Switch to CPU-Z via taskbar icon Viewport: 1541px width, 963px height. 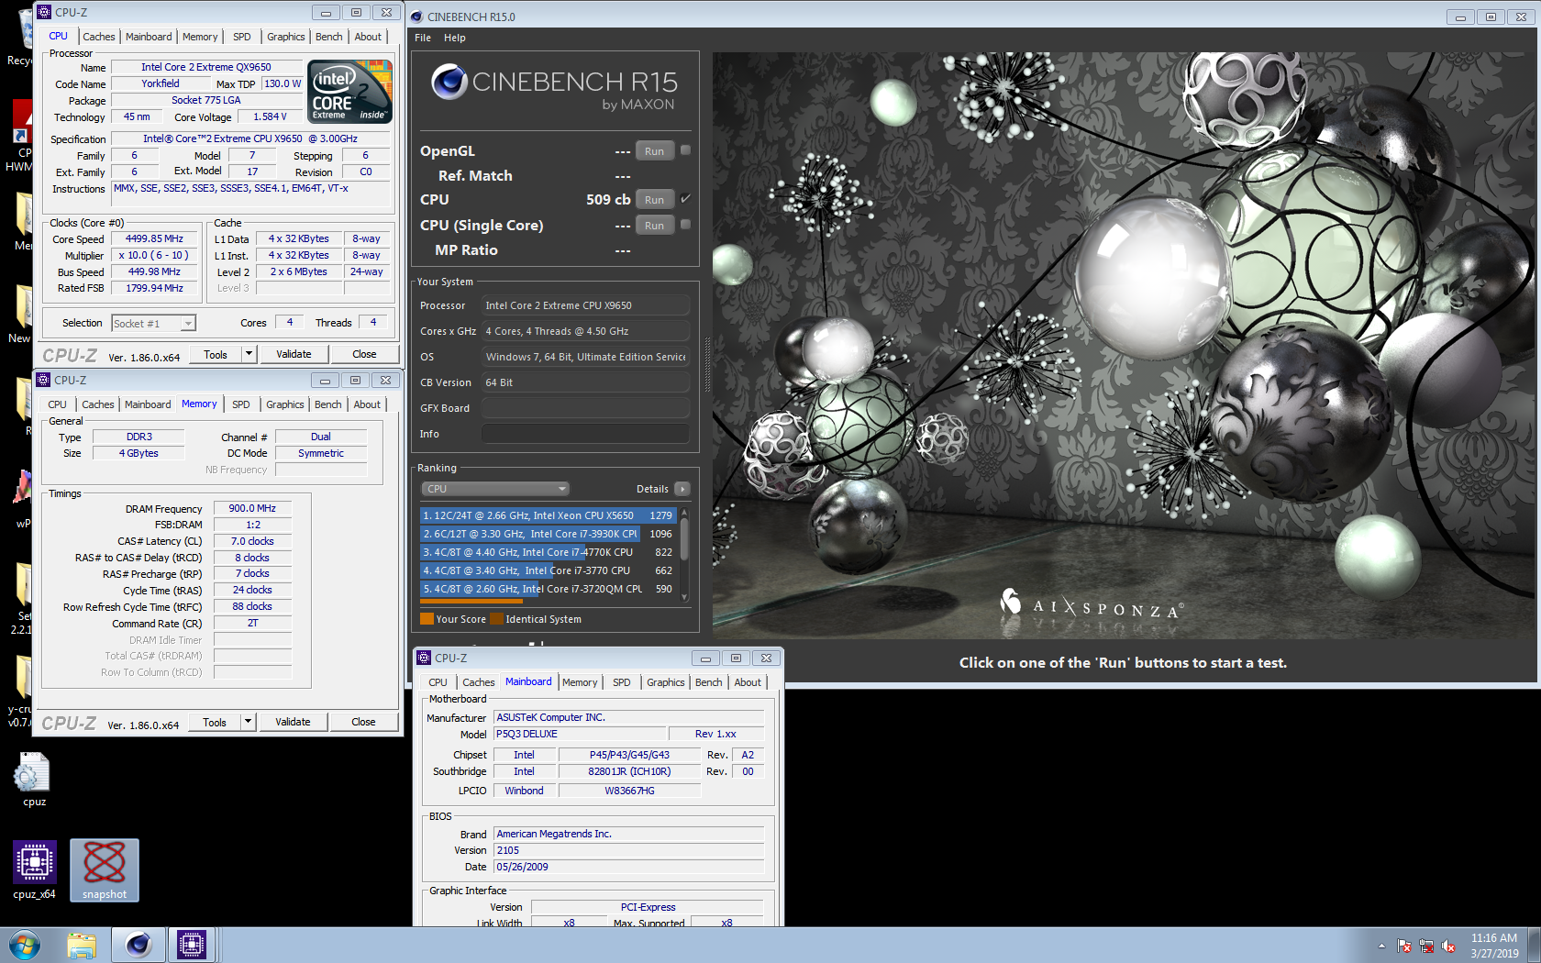click(192, 946)
